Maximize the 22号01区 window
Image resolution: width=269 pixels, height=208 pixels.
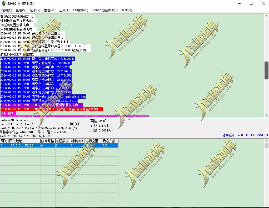[x=251, y=3]
